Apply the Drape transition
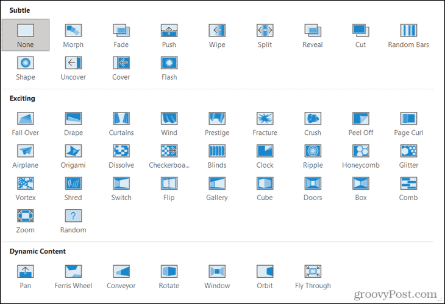Viewport: 445px width, 304px height. pyautogui.click(x=73, y=123)
